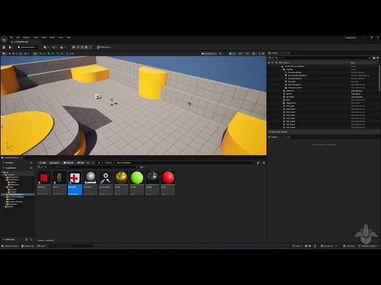Open the Blueprints dropdown in the toolbar
381x285 pixels.
coord(55,47)
